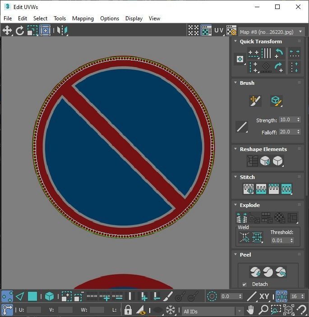
Task: Select the Move Selected Subobject tool
Action: click(x=7, y=31)
